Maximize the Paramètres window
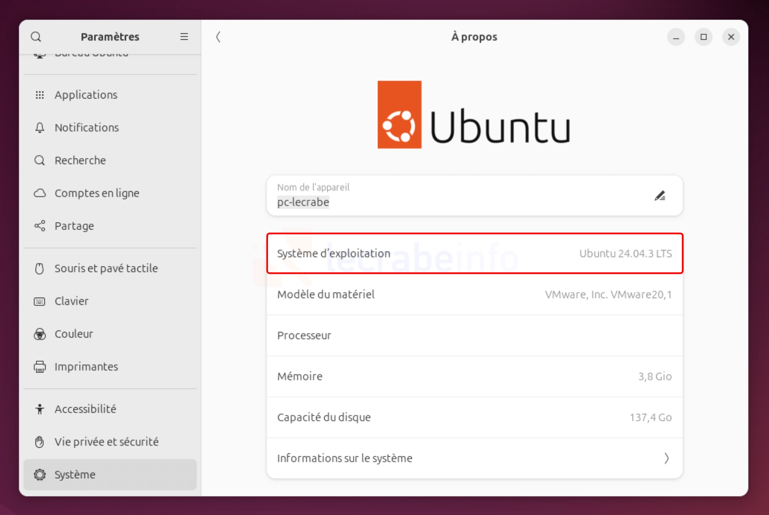This screenshot has width=769, height=515. [x=703, y=37]
